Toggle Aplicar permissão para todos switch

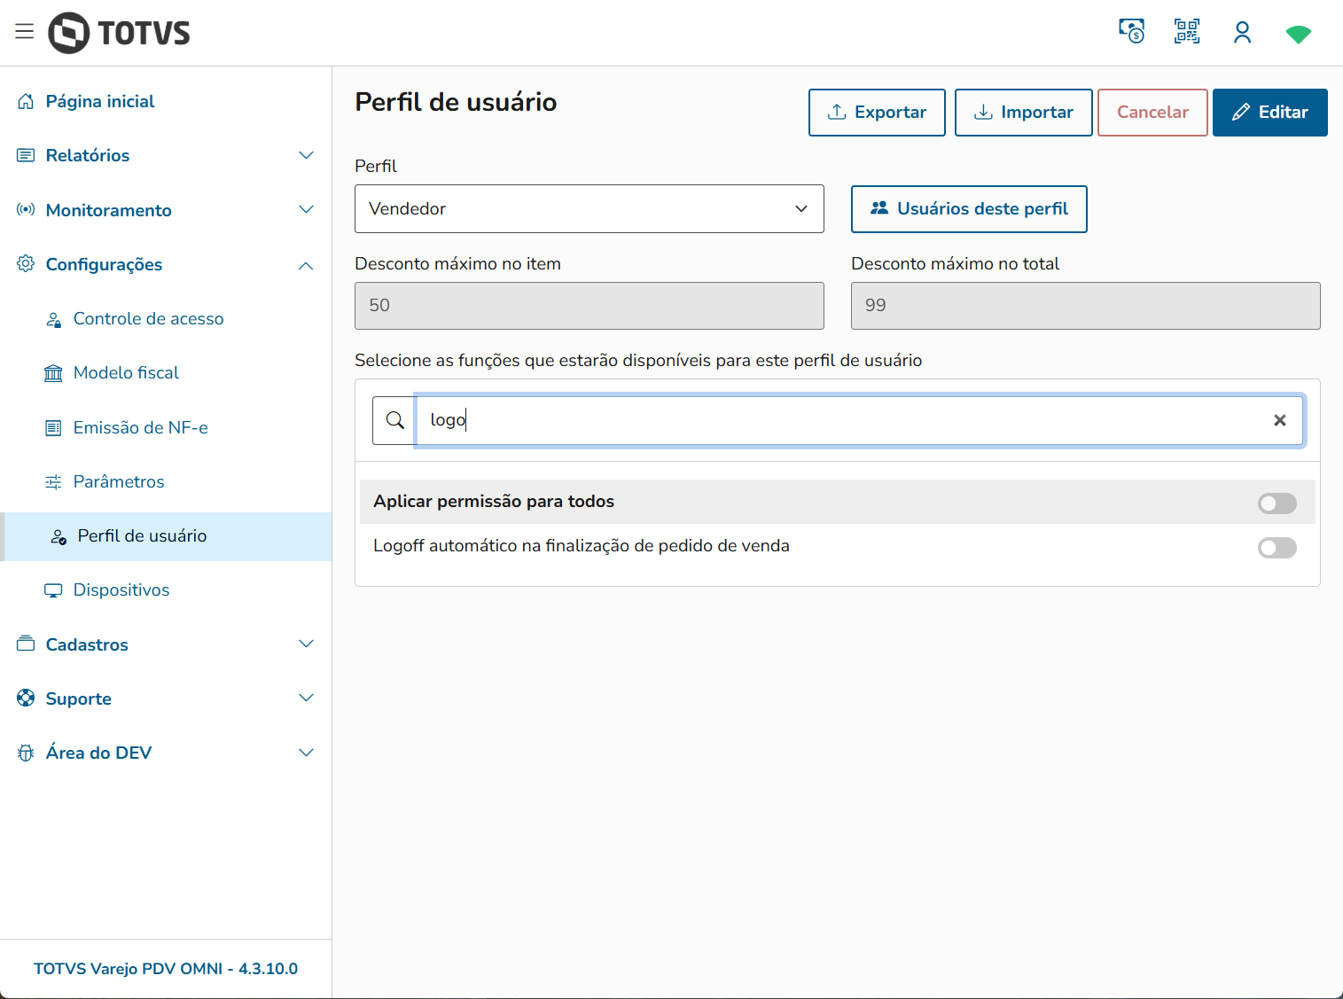click(1277, 503)
